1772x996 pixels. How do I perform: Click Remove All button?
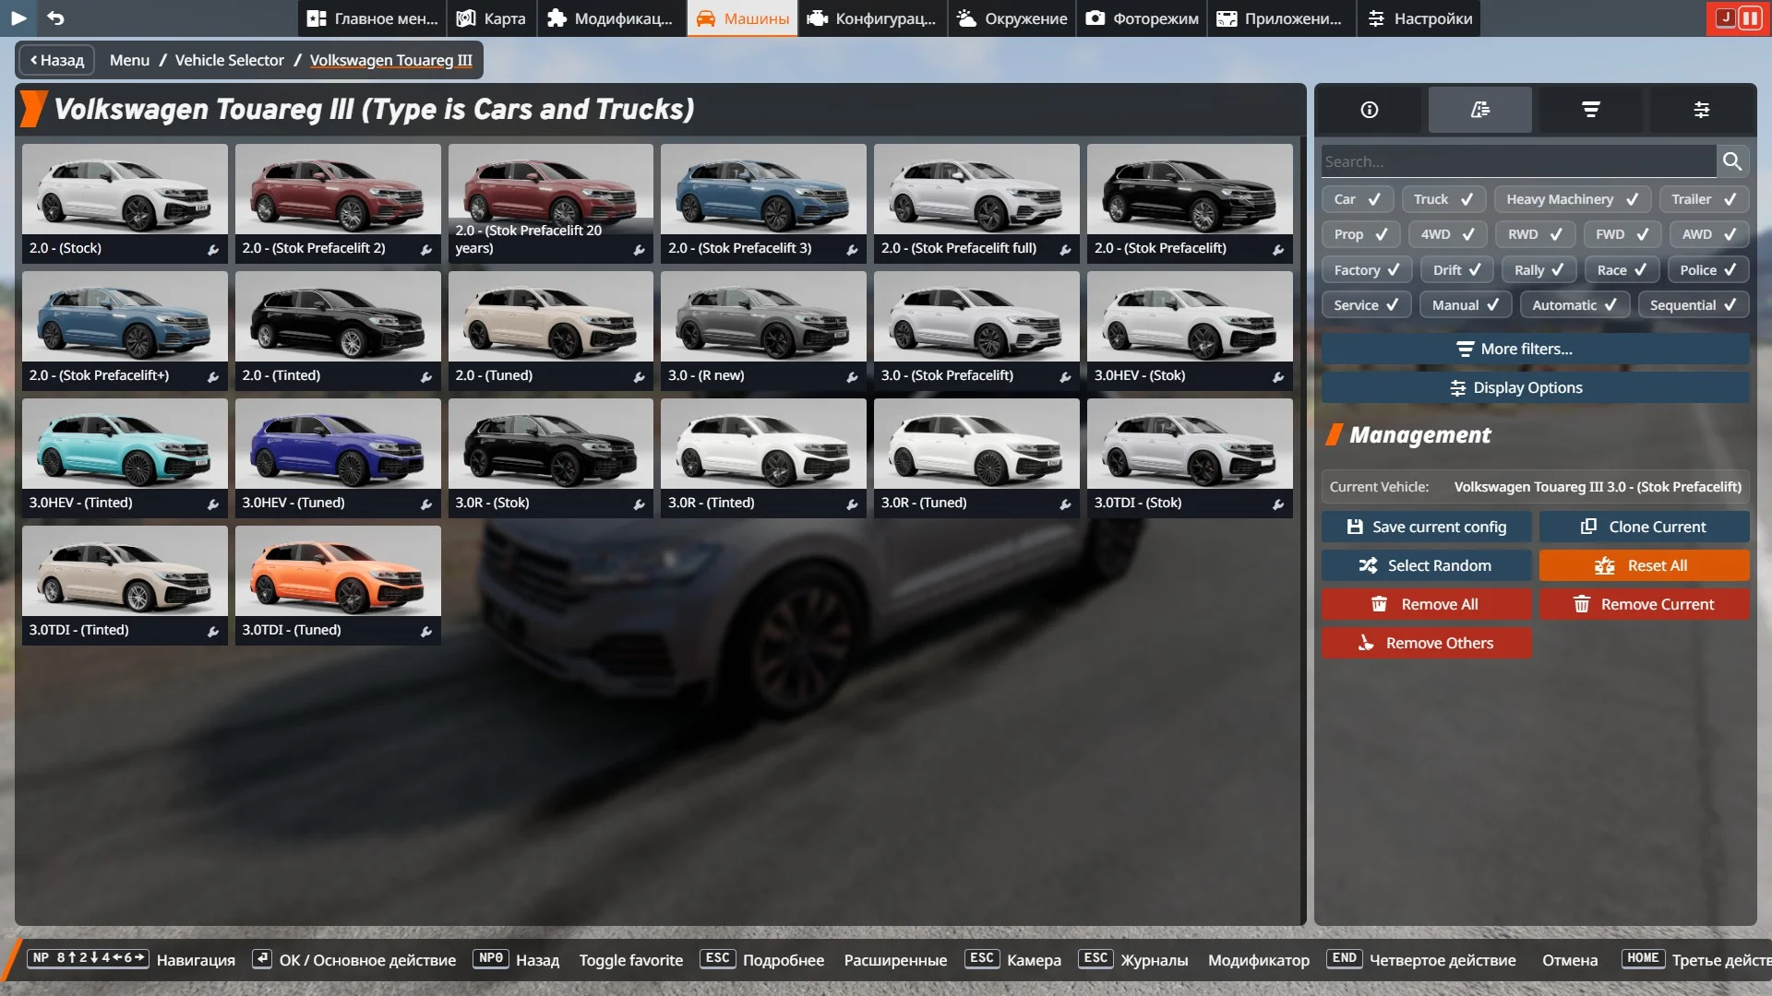click(1426, 604)
